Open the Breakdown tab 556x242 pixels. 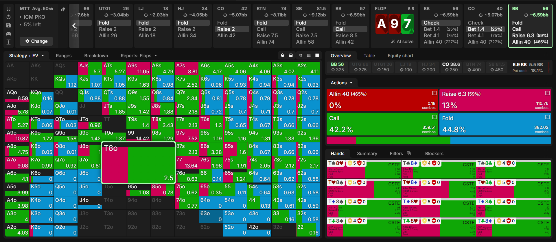(x=96, y=56)
